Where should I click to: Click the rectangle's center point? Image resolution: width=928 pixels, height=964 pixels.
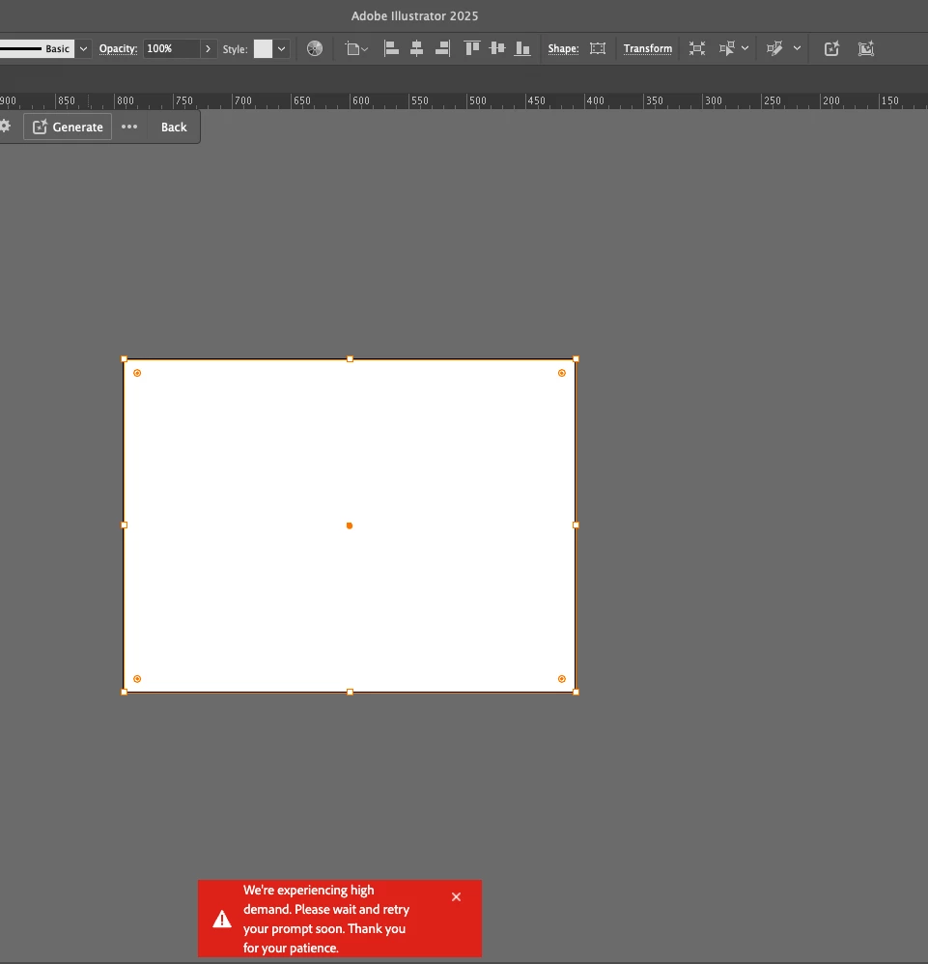click(350, 525)
